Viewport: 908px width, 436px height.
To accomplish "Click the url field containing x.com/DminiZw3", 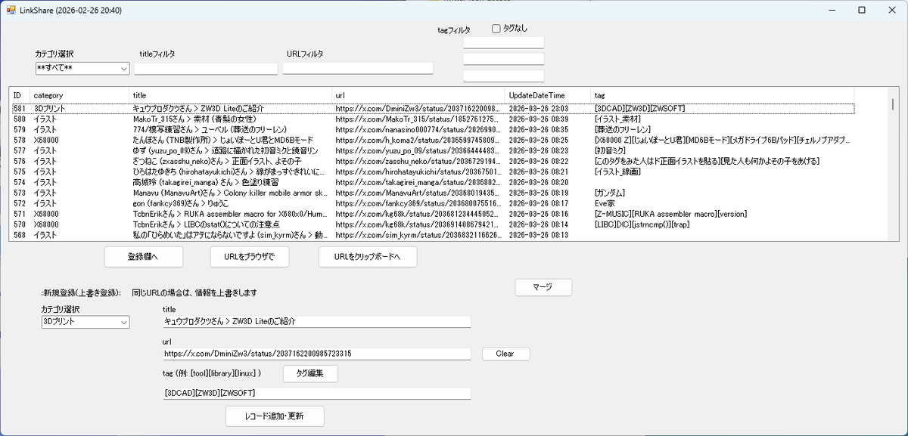I will point(316,354).
